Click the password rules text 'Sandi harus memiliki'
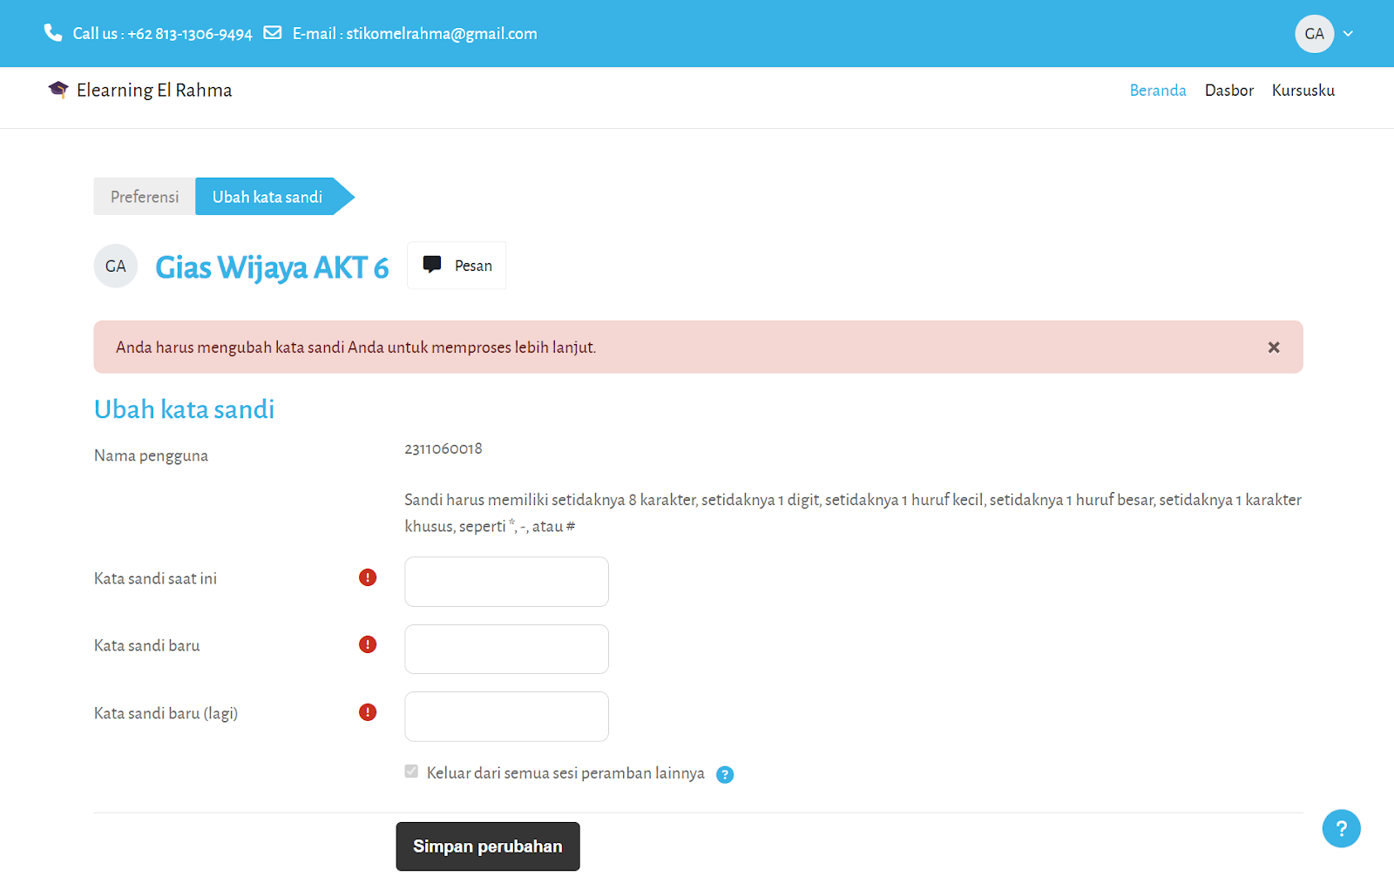Viewport: 1394px width, 883px height. [x=853, y=513]
